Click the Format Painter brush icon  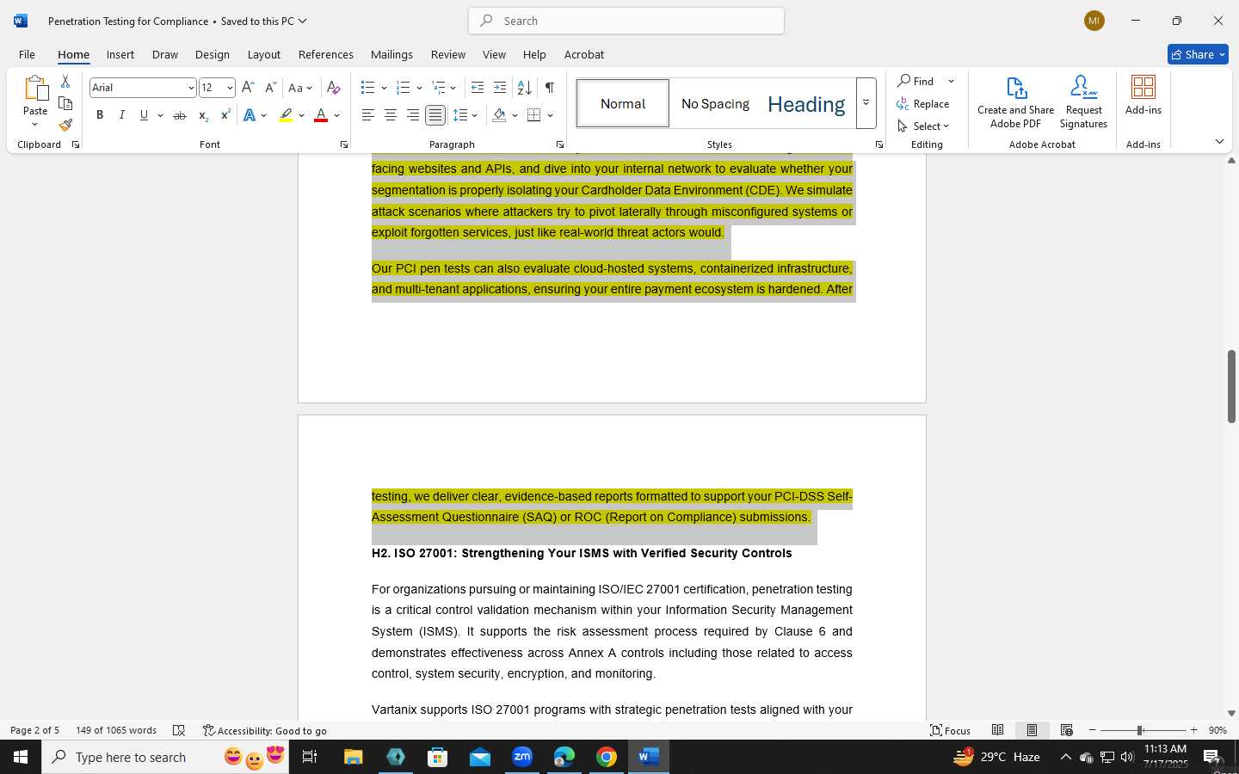[x=65, y=125]
